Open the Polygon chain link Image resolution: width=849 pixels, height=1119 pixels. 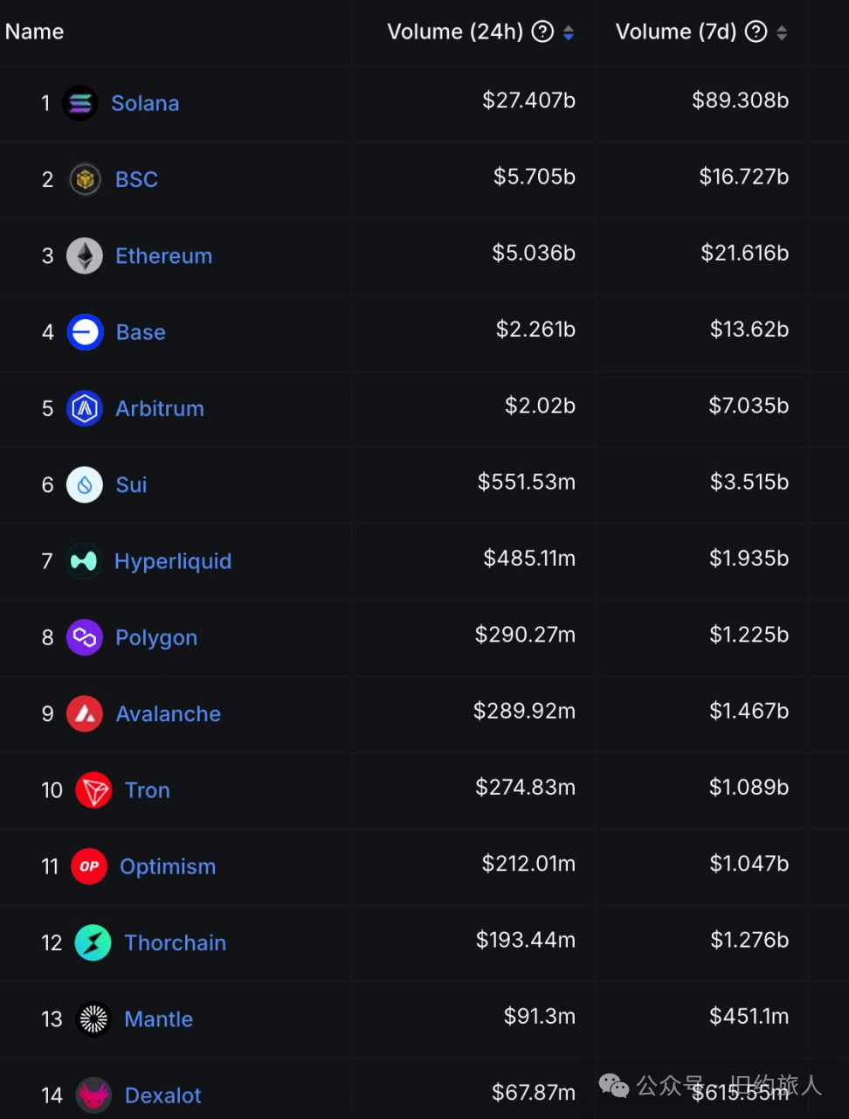tap(156, 638)
